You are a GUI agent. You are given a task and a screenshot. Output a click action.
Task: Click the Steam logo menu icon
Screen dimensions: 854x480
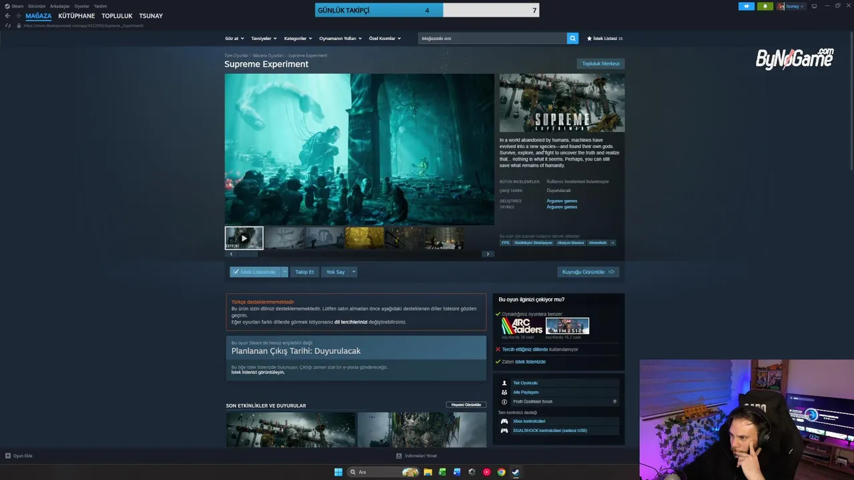[x=7, y=6]
